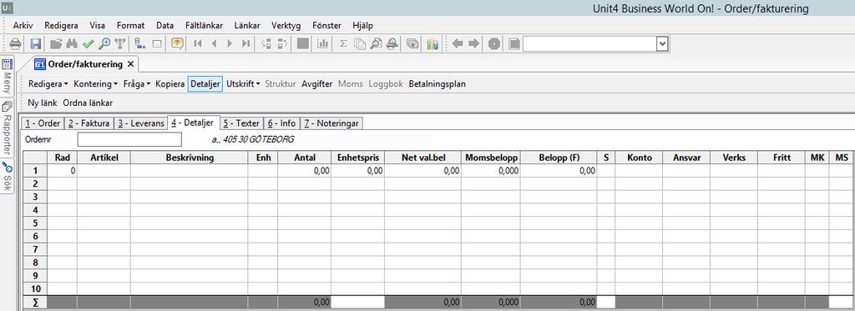Click the Detaljer toolbar button
855x311 pixels.
click(x=205, y=84)
